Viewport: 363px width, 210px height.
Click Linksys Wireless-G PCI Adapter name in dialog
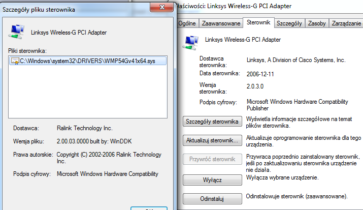click(x=69, y=33)
